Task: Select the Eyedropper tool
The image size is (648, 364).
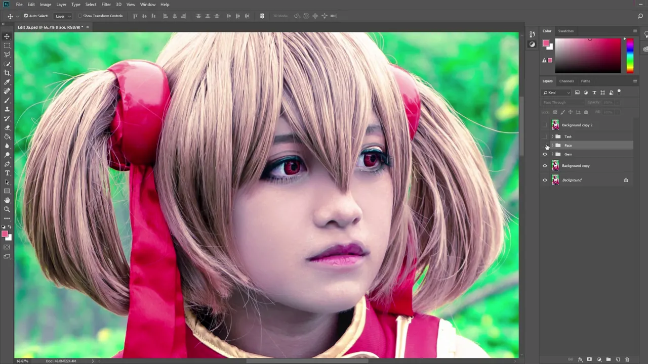Action: [7, 82]
